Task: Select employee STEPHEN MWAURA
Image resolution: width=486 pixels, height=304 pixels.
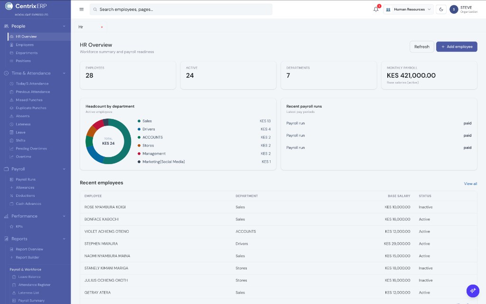Action: (101, 244)
